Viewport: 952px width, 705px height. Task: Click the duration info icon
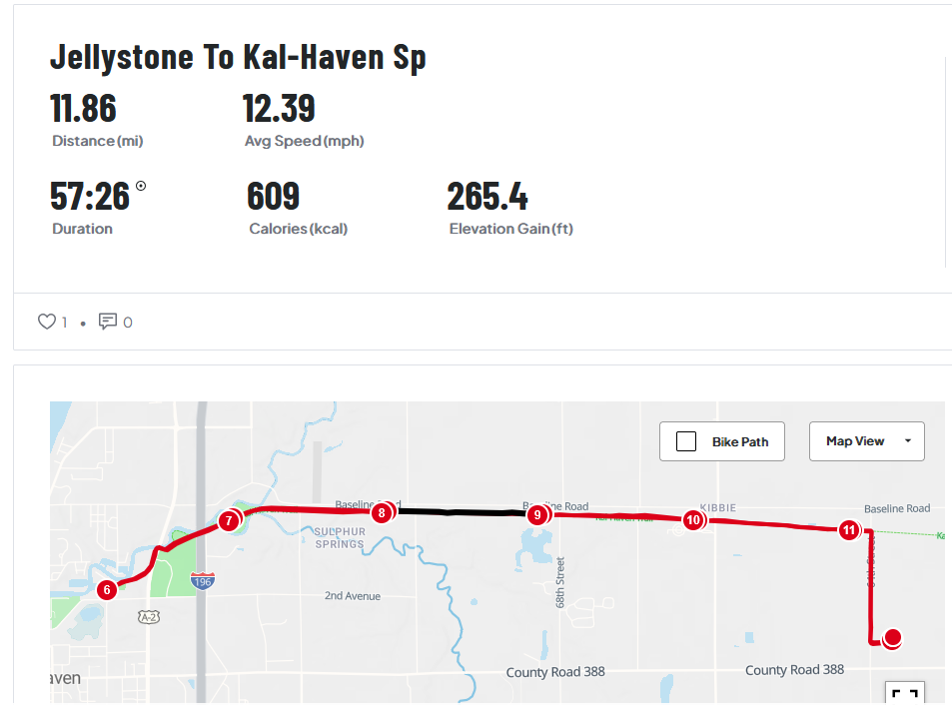point(141,186)
